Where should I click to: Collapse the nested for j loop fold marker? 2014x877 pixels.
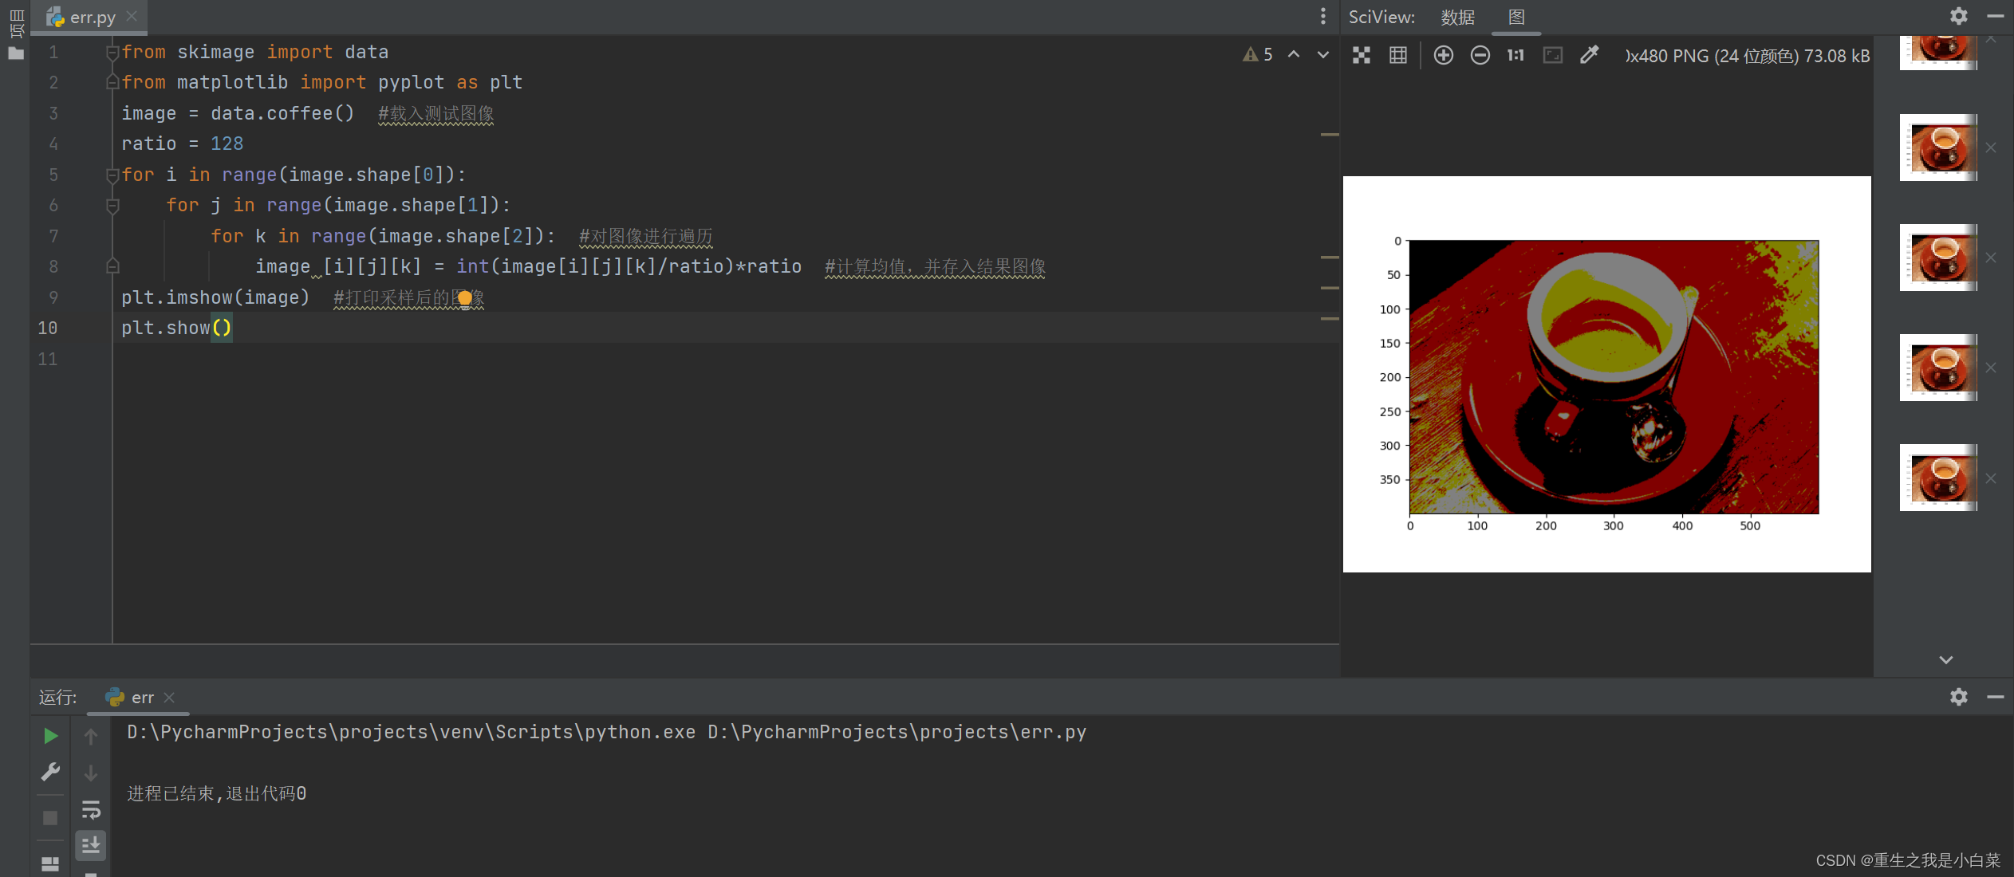tap(112, 206)
